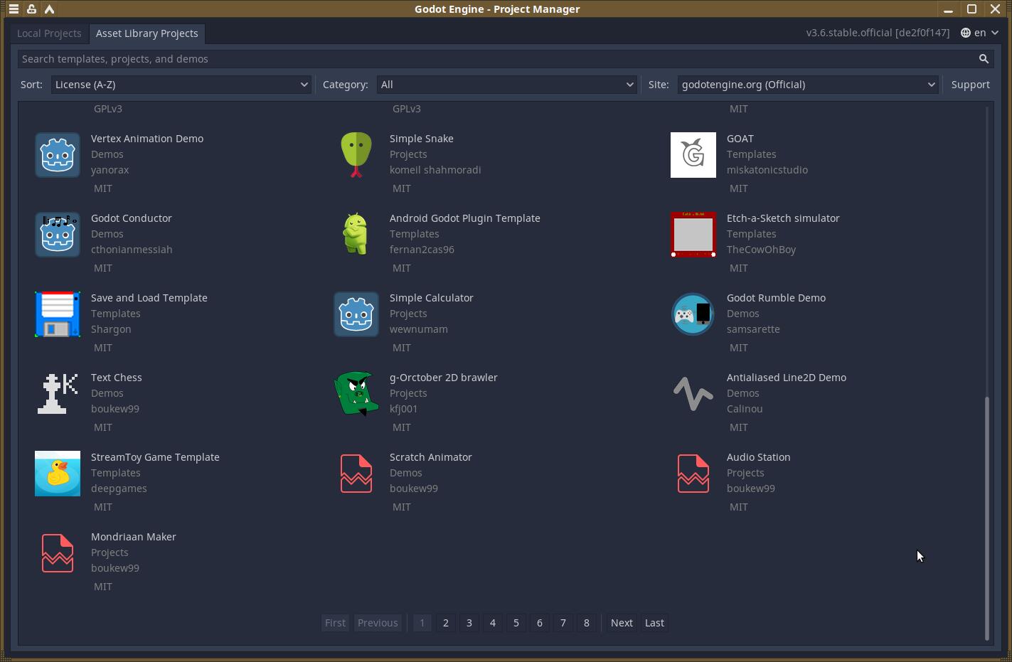Open the StreamToy Game Template title link

(155, 457)
